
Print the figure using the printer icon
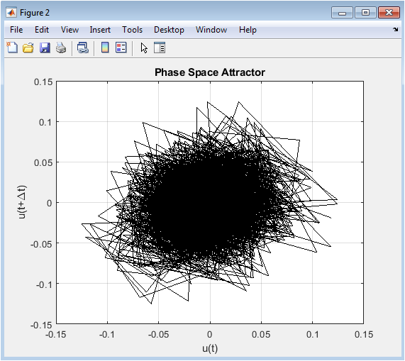61,48
